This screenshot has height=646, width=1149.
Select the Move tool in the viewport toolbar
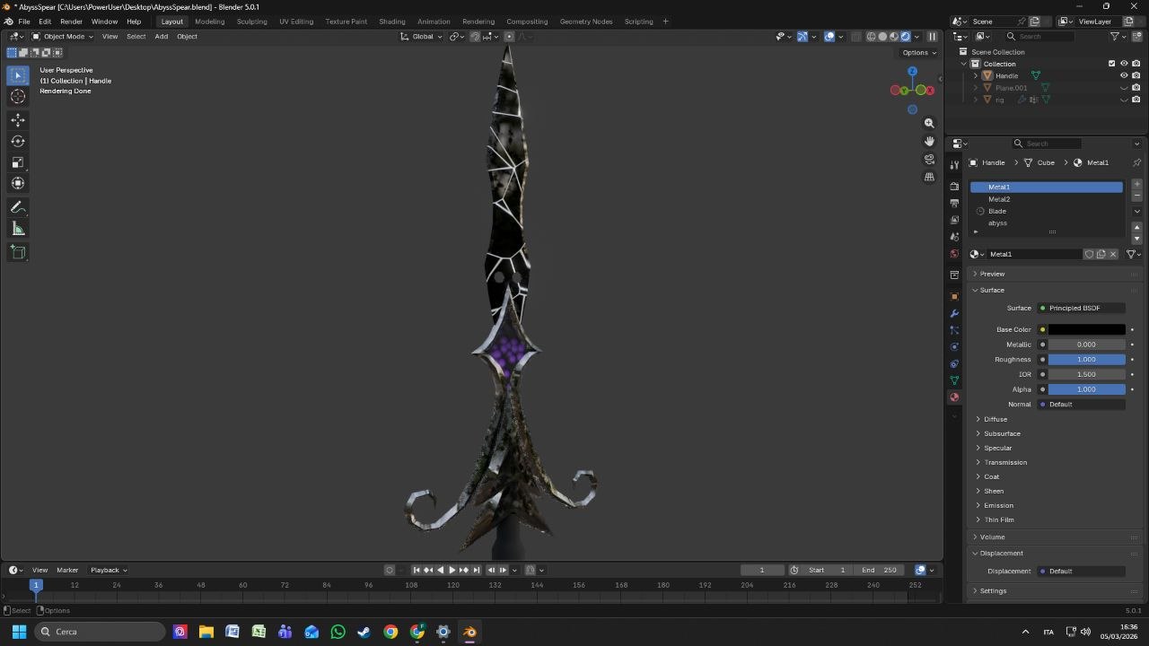coord(17,118)
